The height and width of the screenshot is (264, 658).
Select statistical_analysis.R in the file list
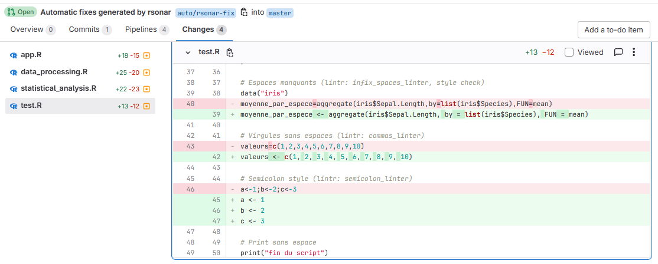tap(80, 89)
